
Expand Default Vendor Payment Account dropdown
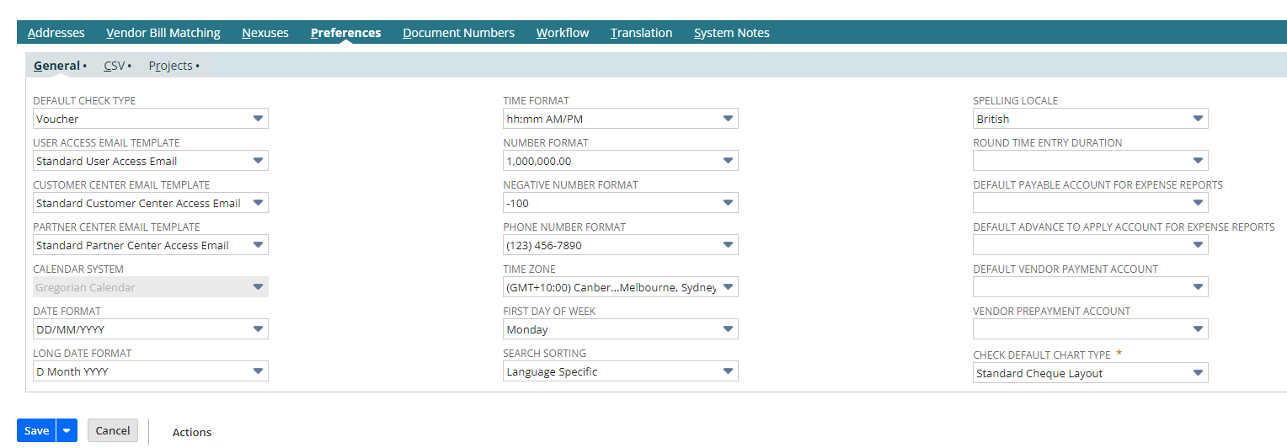[1091, 287]
